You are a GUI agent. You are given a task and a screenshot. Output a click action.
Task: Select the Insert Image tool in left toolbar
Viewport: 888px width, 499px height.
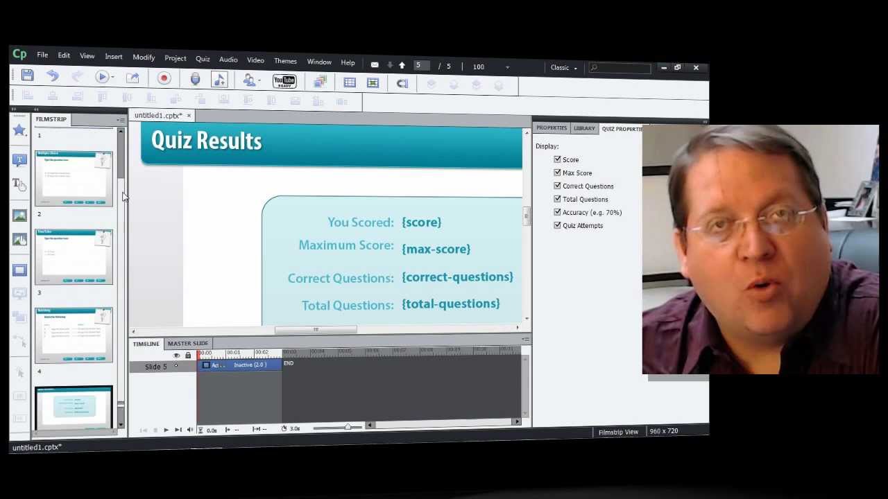click(19, 216)
